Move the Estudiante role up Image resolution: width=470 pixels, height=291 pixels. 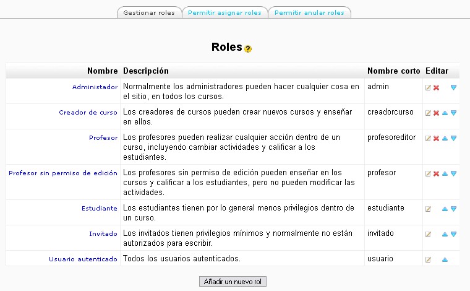pyautogui.click(x=445, y=209)
